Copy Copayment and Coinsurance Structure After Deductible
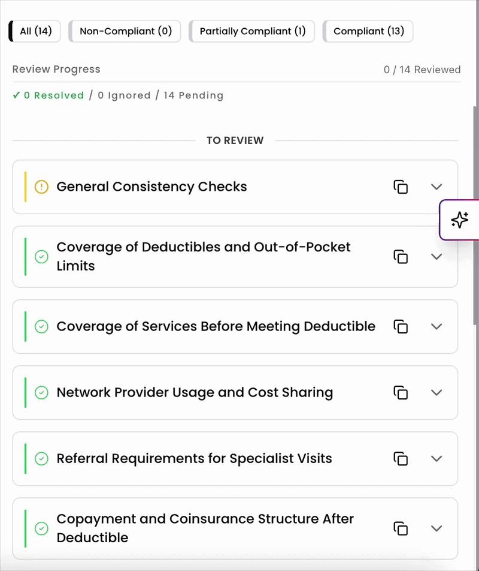Image resolution: width=479 pixels, height=571 pixels. tap(401, 528)
